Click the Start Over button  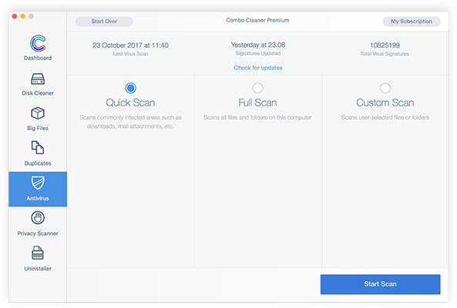(104, 22)
